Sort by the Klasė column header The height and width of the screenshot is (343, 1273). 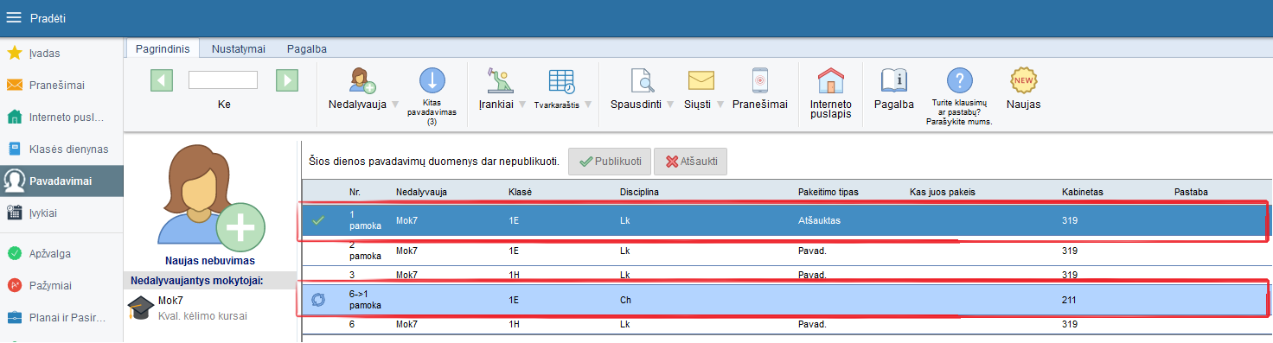[x=521, y=191]
